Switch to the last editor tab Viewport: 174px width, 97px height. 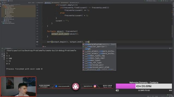click(75, 3)
